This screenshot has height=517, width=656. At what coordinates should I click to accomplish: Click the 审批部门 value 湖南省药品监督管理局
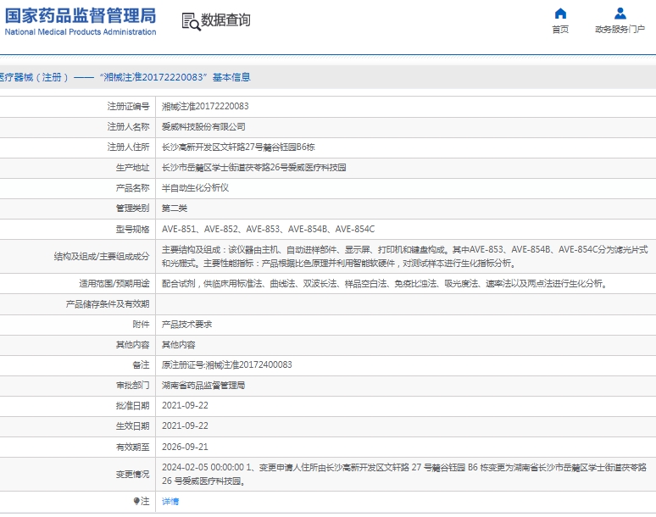[203, 386]
